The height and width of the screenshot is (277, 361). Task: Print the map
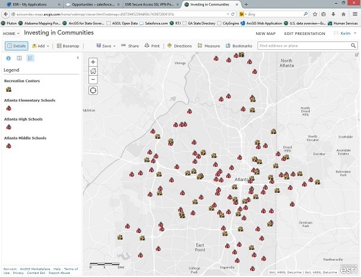pyautogui.click(x=152, y=46)
